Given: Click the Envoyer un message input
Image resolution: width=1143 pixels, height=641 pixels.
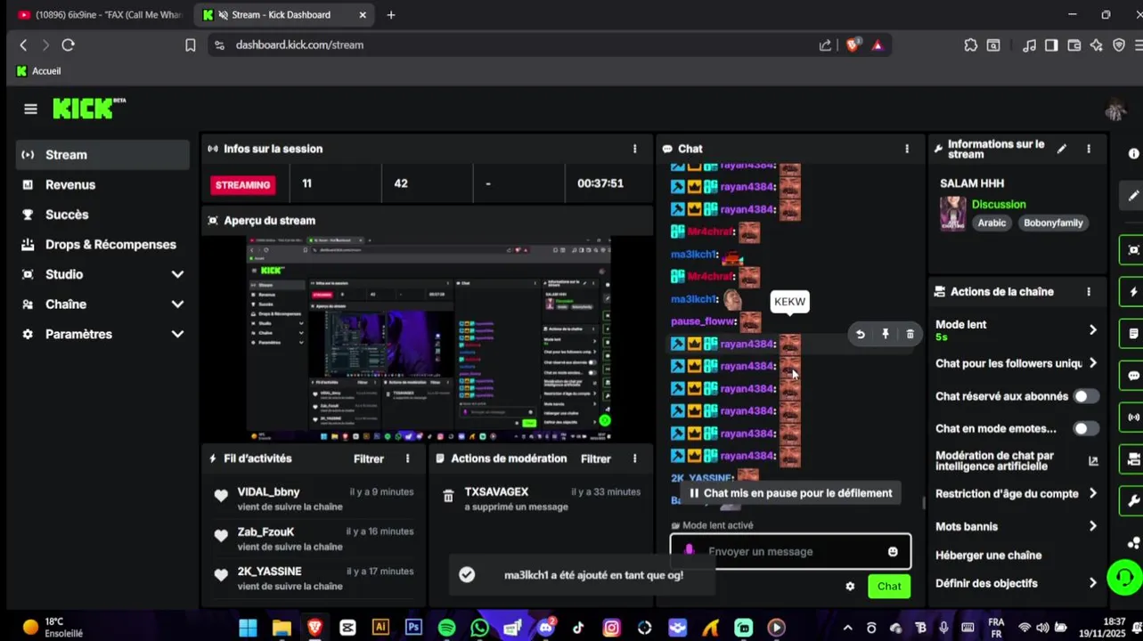Looking at the screenshot, I should pos(790,551).
